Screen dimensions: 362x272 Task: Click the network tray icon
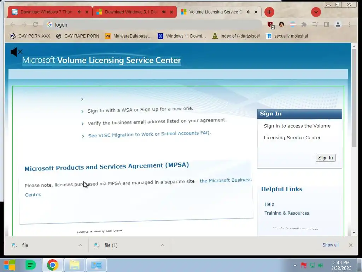coord(313,265)
